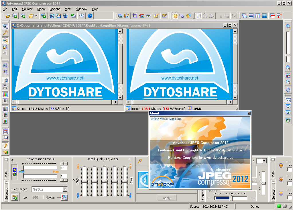Image resolution: width=293 pixels, height=210 pixels.
Task: Toggle the checkbox above the left Base tab
Action: click(x=6, y=159)
